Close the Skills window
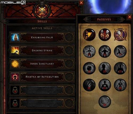This screenshot has height=114, width=133. pyautogui.click(x=81, y=3)
